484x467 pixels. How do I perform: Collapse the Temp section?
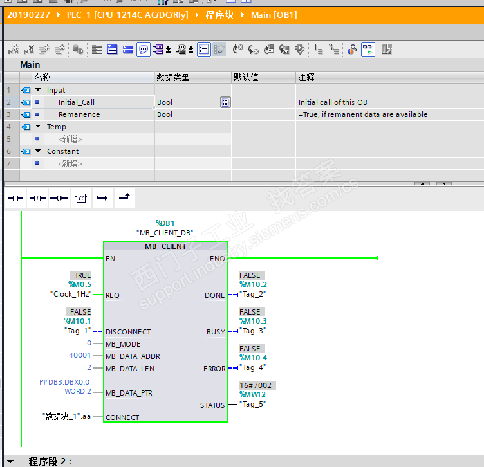click(x=39, y=127)
